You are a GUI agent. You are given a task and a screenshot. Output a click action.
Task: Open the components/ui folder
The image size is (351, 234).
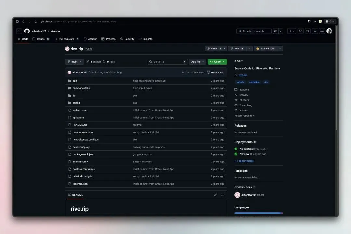(81, 88)
